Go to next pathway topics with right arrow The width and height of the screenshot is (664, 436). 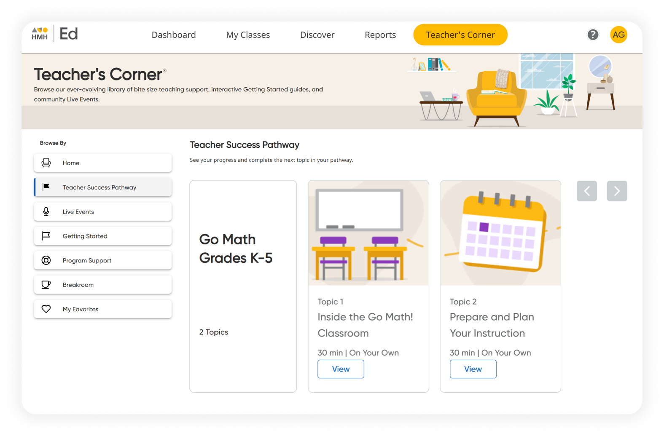click(x=617, y=191)
